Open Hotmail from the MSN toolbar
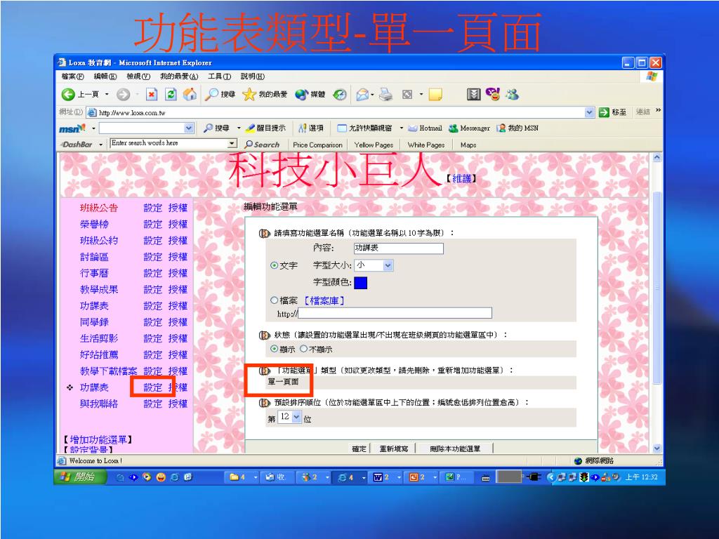The image size is (719, 539). [425, 128]
